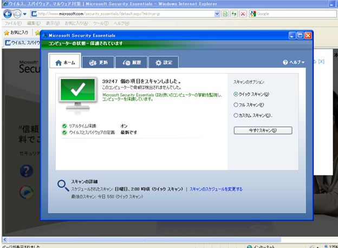Click the お気に入り favorites star button

click(x=16, y=32)
